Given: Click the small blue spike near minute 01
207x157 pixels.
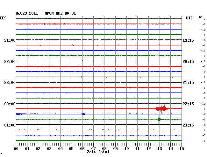Looking at the screenshot, I should pos(29,29).
